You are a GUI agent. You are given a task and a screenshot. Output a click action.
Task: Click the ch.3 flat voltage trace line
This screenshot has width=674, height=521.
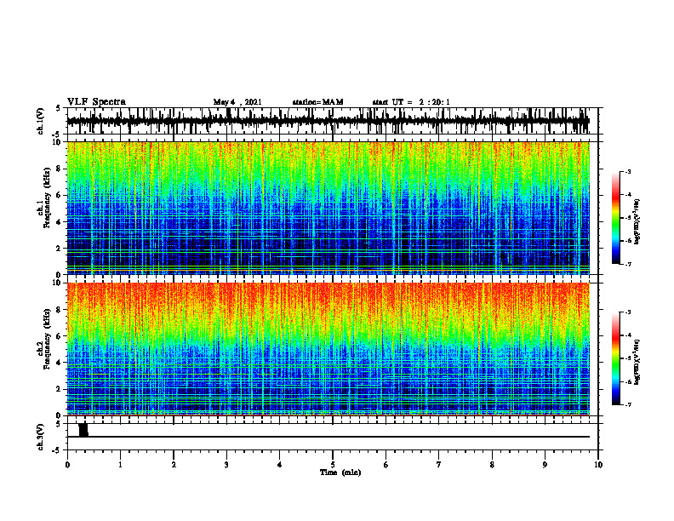[x=328, y=437]
